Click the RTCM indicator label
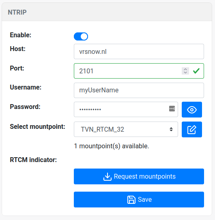This screenshot has width=215, height=220. pyautogui.click(x=33, y=160)
